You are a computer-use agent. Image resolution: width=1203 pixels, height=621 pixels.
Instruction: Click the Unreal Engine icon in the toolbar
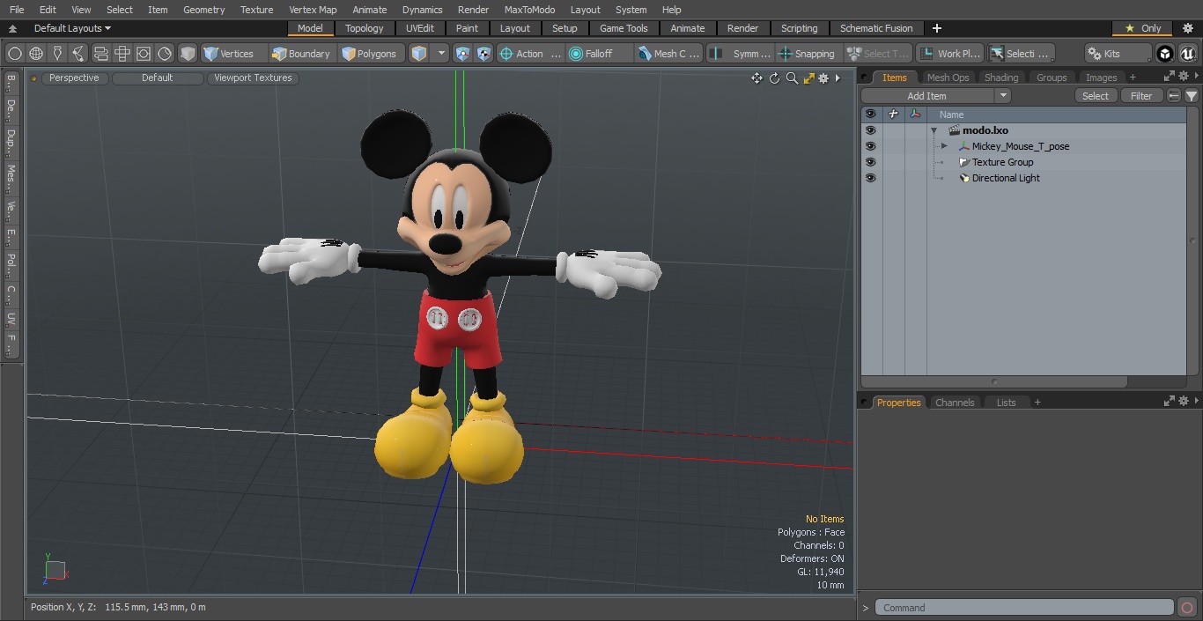tap(1187, 54)
